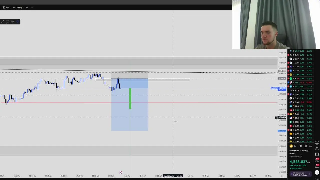Open time axis settings icon at bottom right
Screen dimensions: 320x180
pos(282,176)
